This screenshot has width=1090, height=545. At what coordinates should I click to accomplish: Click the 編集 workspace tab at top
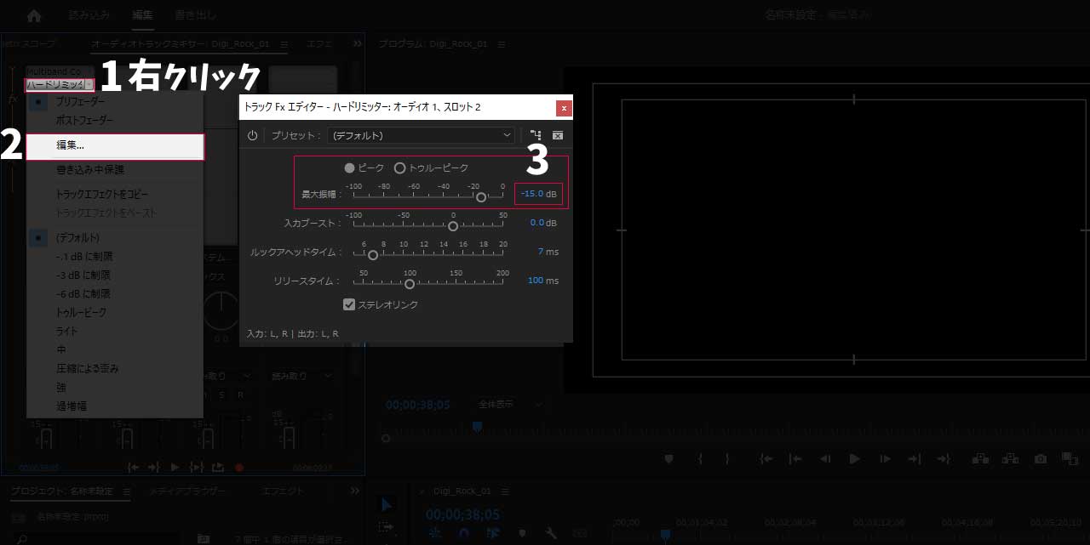coord(142,15)
